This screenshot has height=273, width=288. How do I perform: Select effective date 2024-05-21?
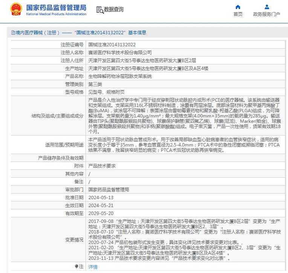click(x=101, y=206)
